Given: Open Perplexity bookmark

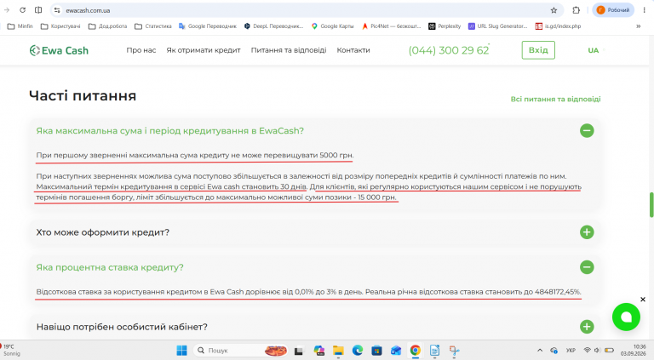Looking at the screenshot, I should (x=445, y=26).
